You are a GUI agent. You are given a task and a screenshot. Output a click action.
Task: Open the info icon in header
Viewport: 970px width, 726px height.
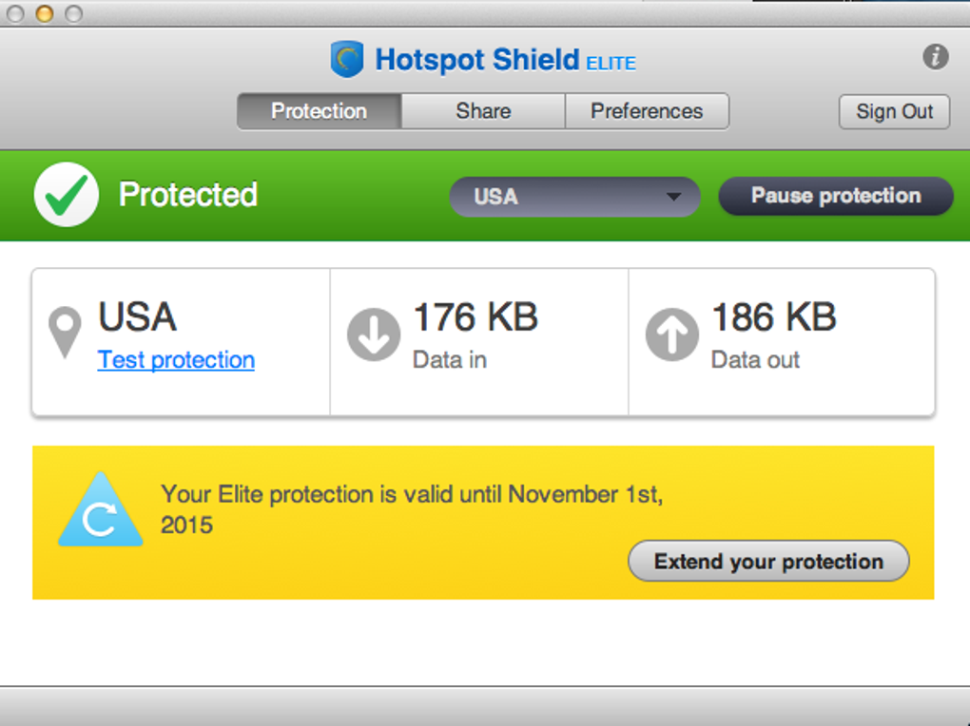[936, 57]
